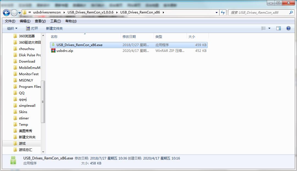
Task: Click the USB_Drives_RemCon_x86.exe file icon
Action: tap(53, 45)
